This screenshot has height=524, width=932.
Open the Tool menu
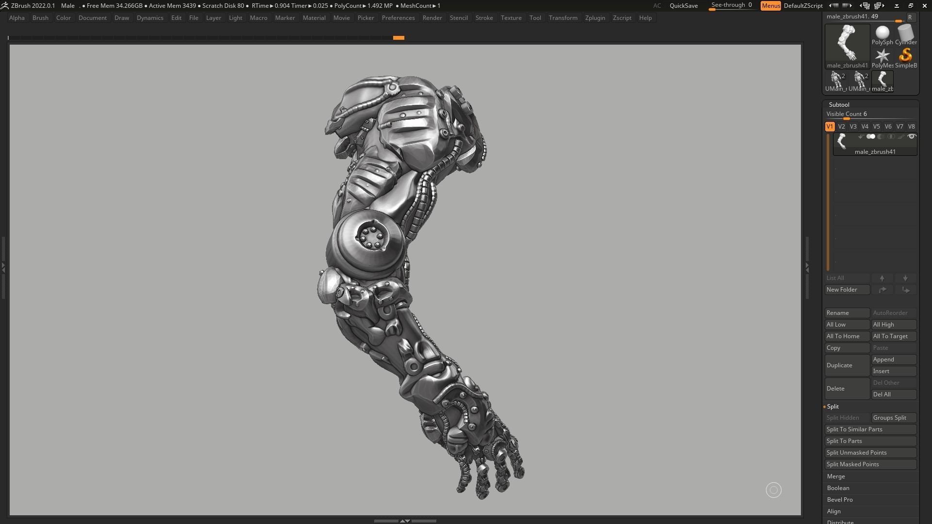tap(535, 18)
